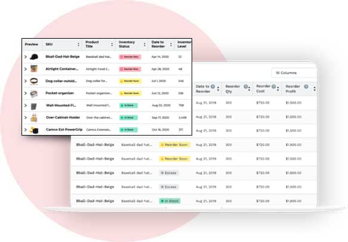Sort back table by Date to Reorder arrows
The width and height of the screenshot is (348, 242).
[x=218, y=89]
